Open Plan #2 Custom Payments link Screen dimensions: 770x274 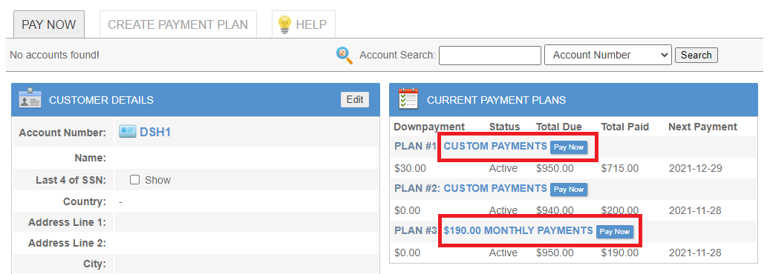tap(495, 188)
